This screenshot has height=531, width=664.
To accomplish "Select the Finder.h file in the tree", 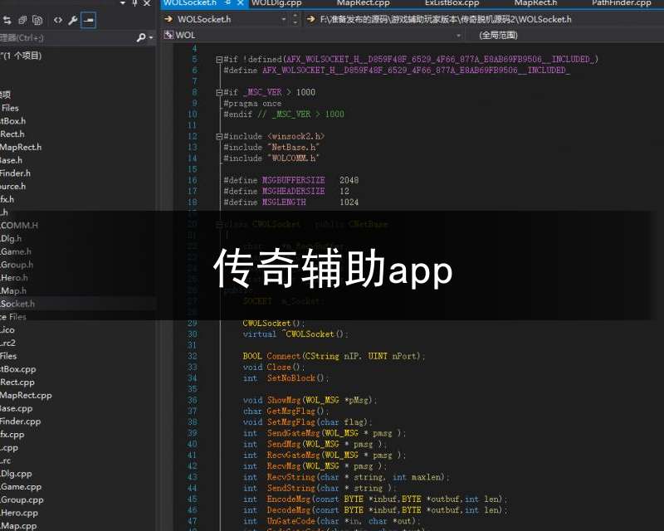I will (x=15, y=173).
